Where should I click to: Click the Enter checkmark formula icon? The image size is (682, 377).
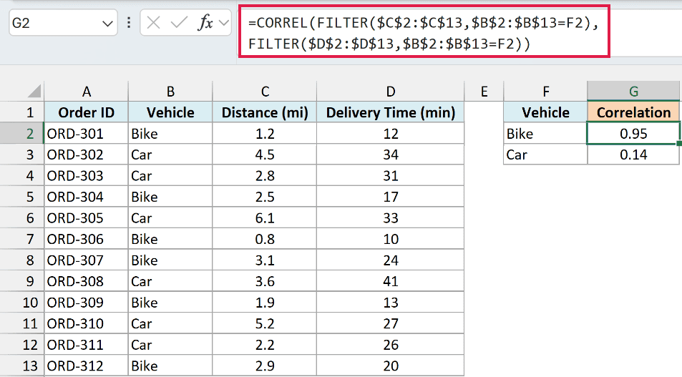(179, 23)
